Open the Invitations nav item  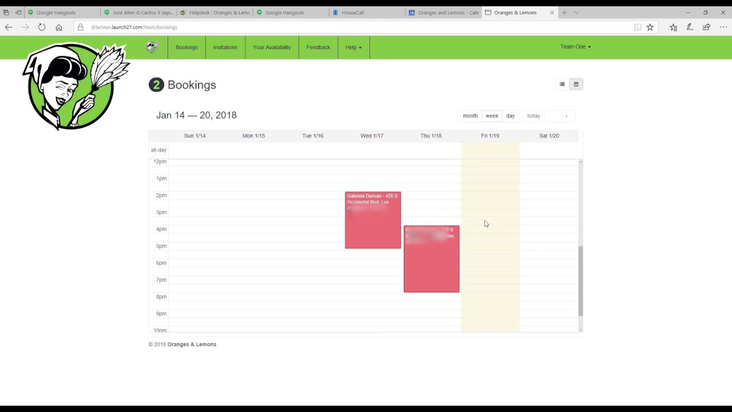coord(225,47)
